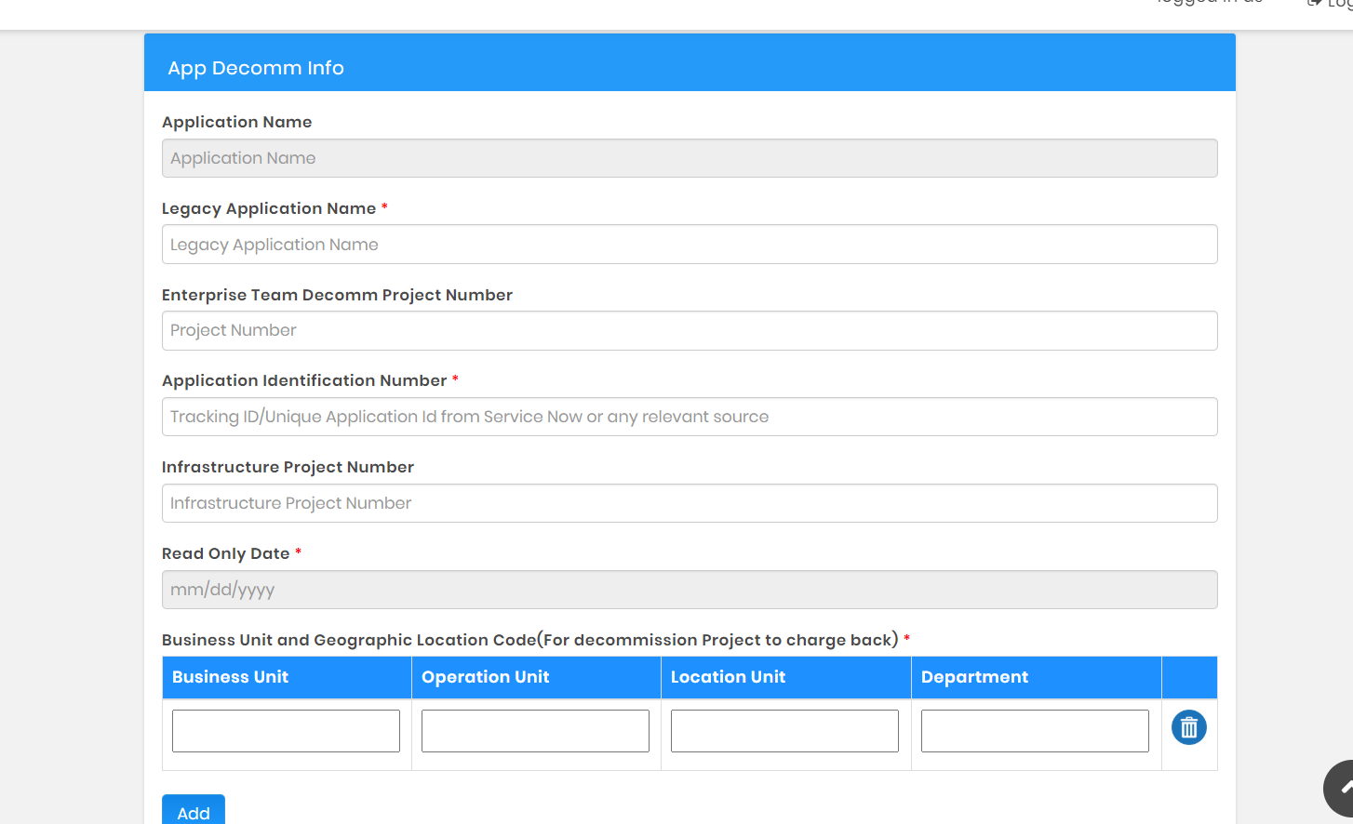Select the Enterprise Team Decomm Project Number field
This screenshot has height=824, width=1353.
point(689,330)
